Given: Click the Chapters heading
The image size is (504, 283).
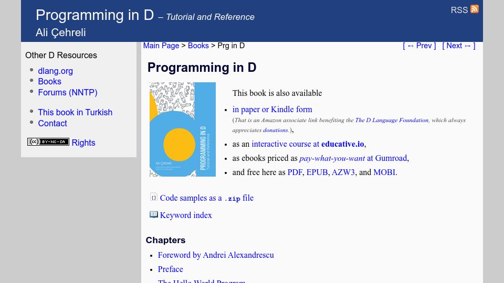Looking at the screenshot, I should [x=165, y=240].
